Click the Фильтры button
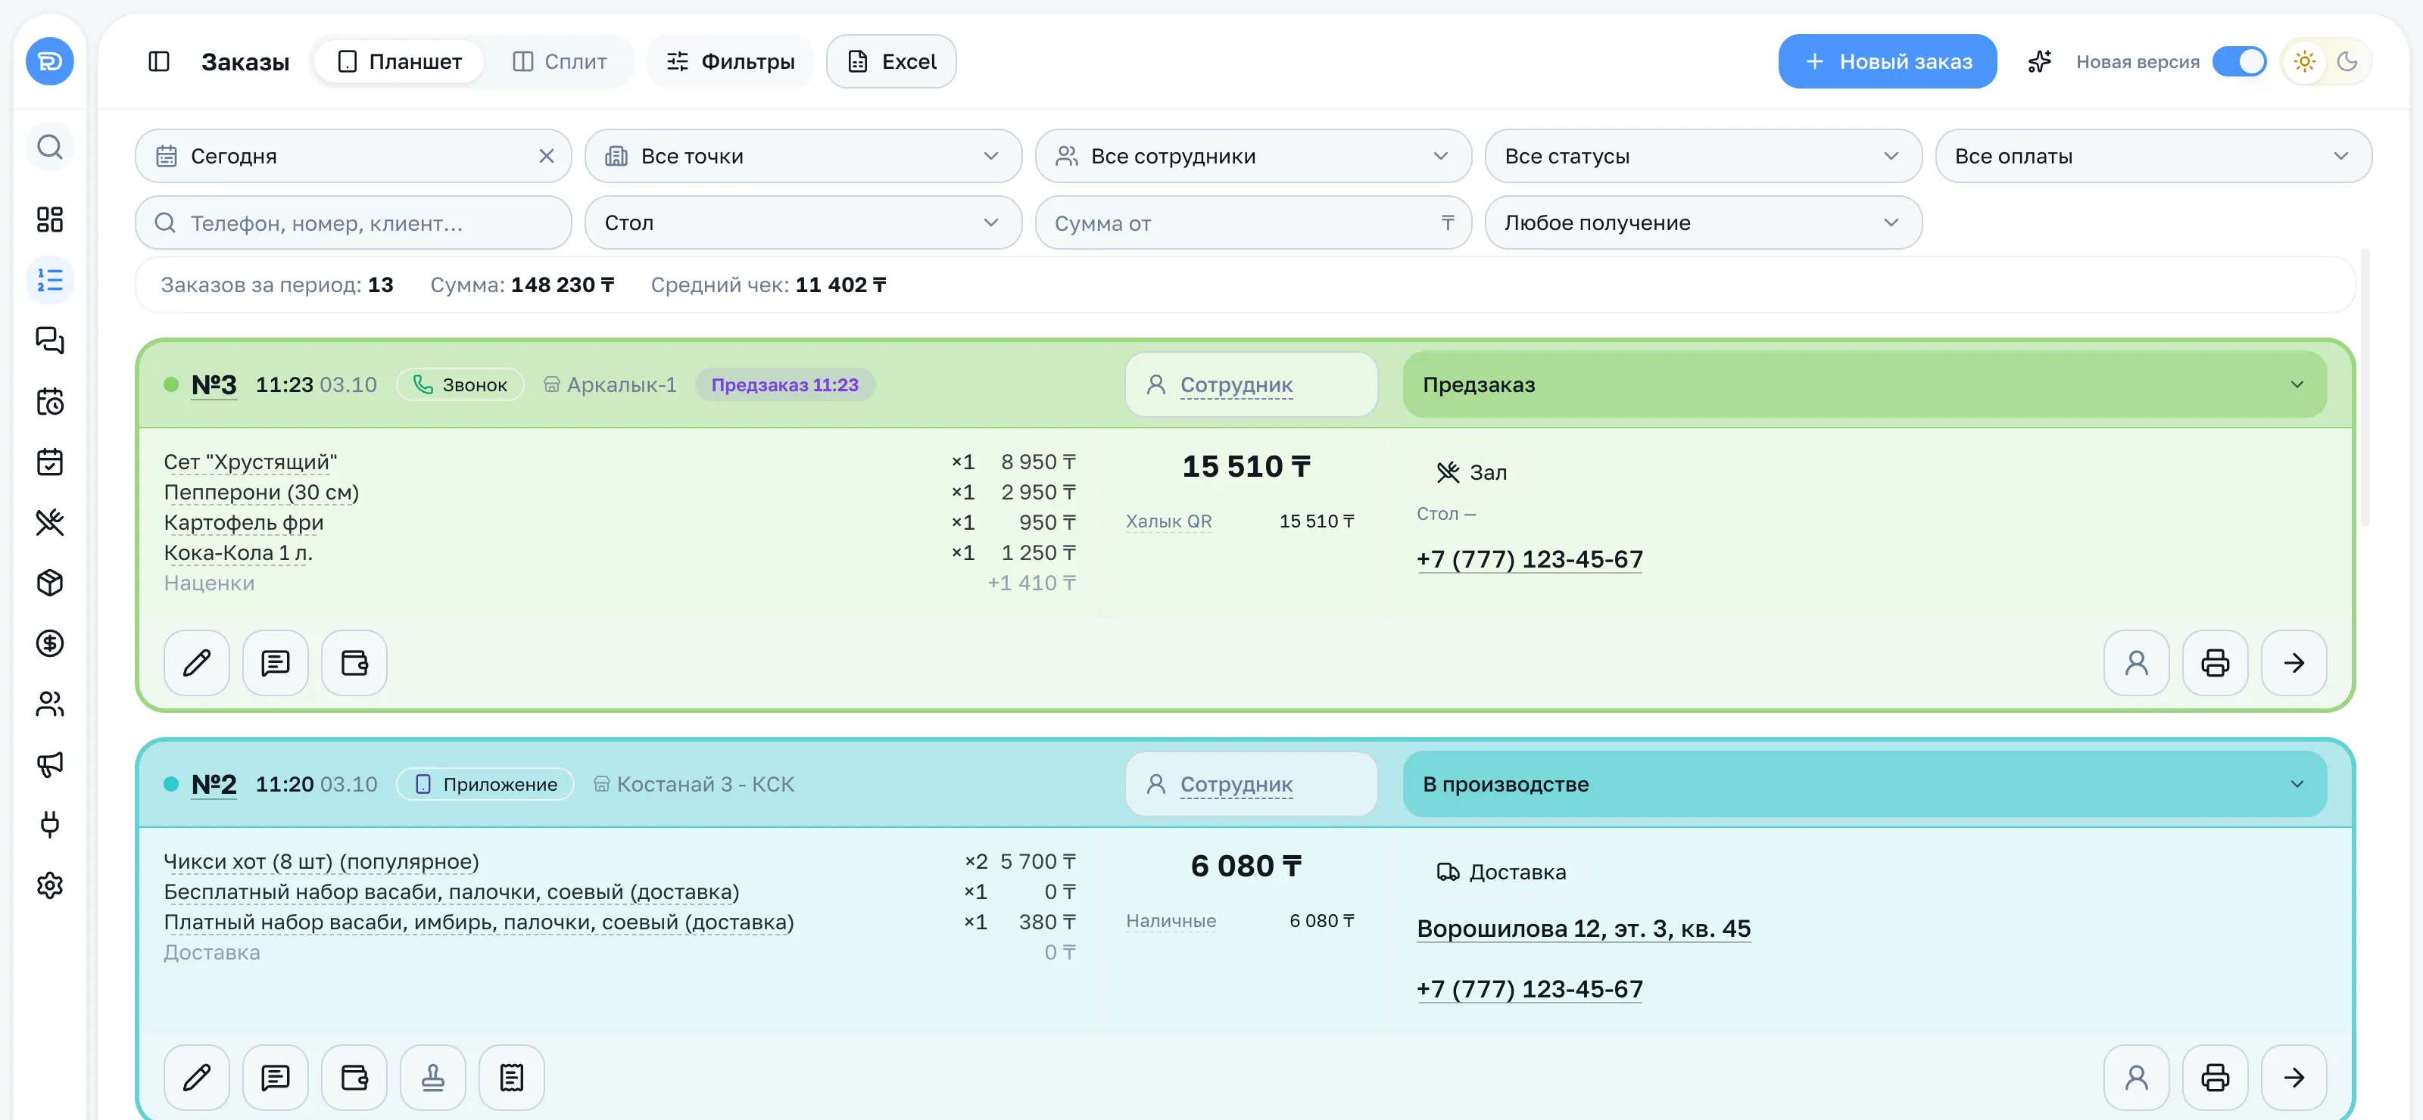Image resolution: width=2423 pixels, height=1120 pixels. tap(731, 61)
